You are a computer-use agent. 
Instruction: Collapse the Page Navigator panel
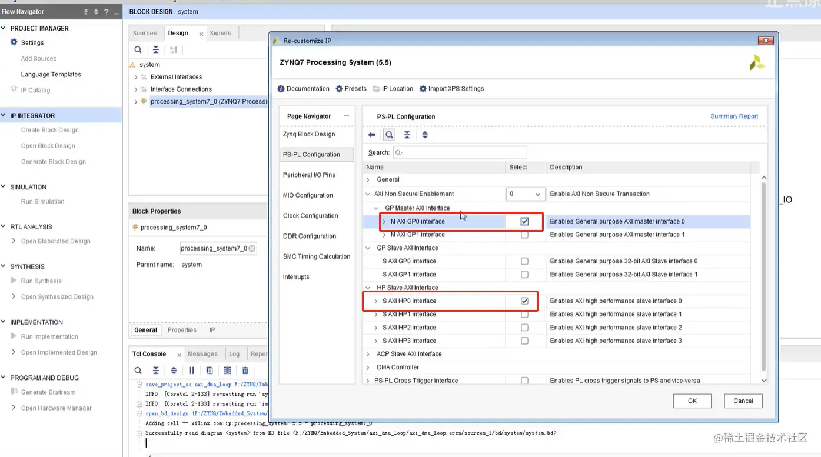pos(346,116)
